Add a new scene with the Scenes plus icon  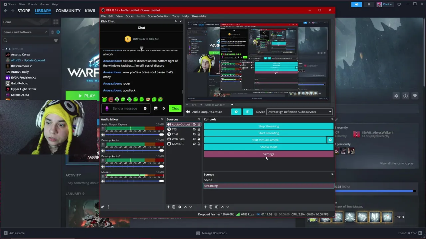click(205, 207)
